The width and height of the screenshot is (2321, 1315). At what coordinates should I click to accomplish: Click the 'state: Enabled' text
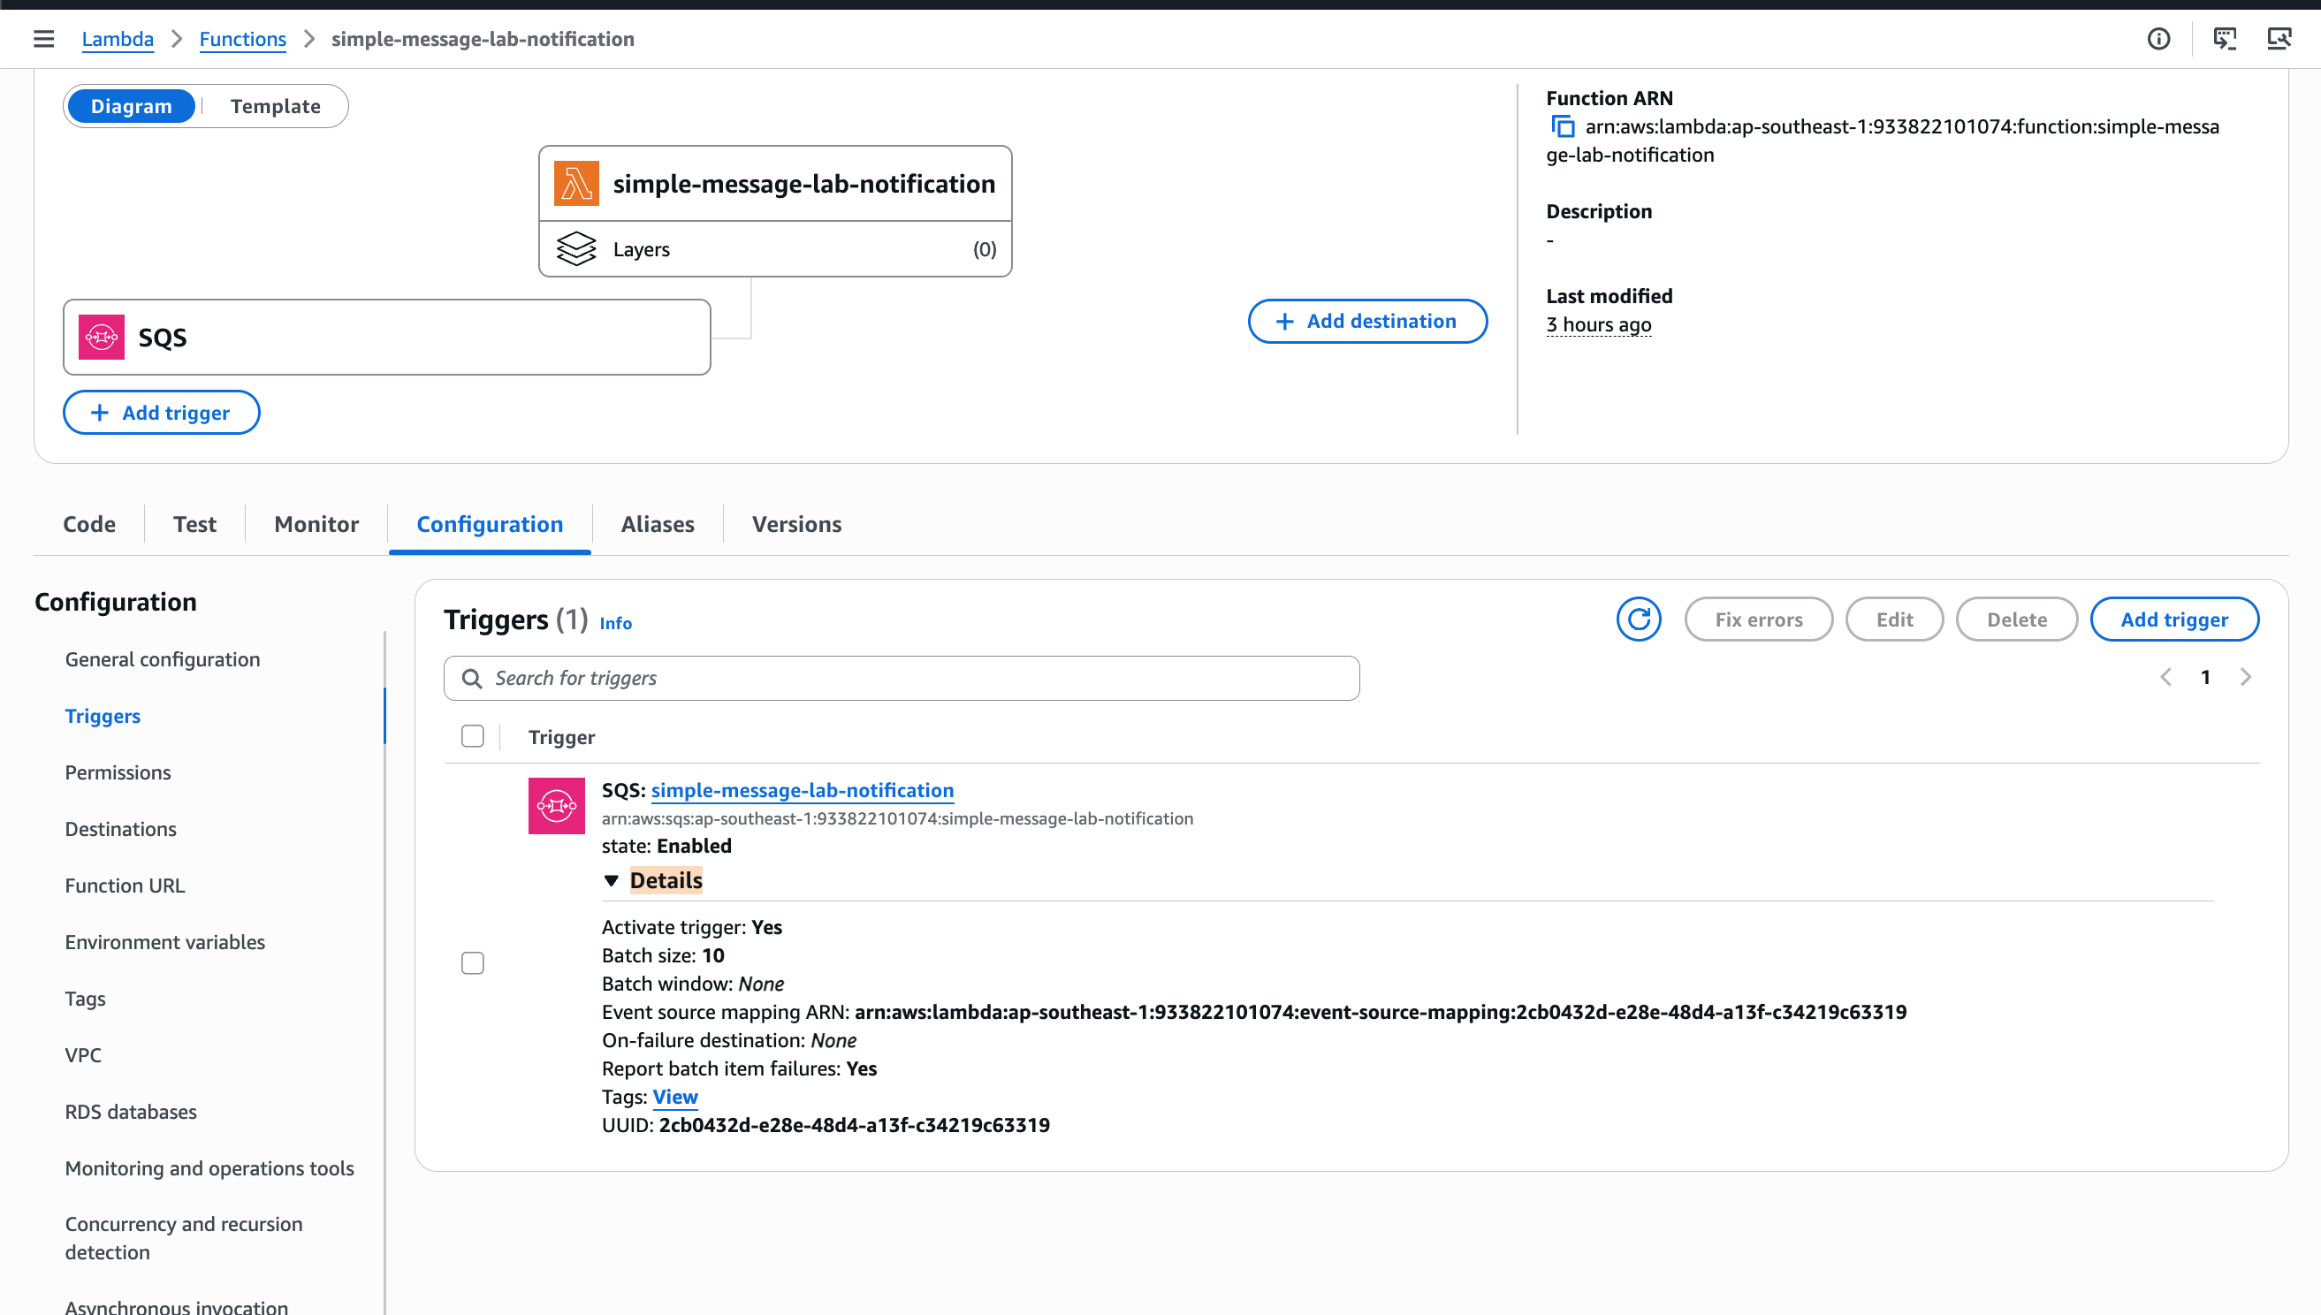tap(666, 847)
